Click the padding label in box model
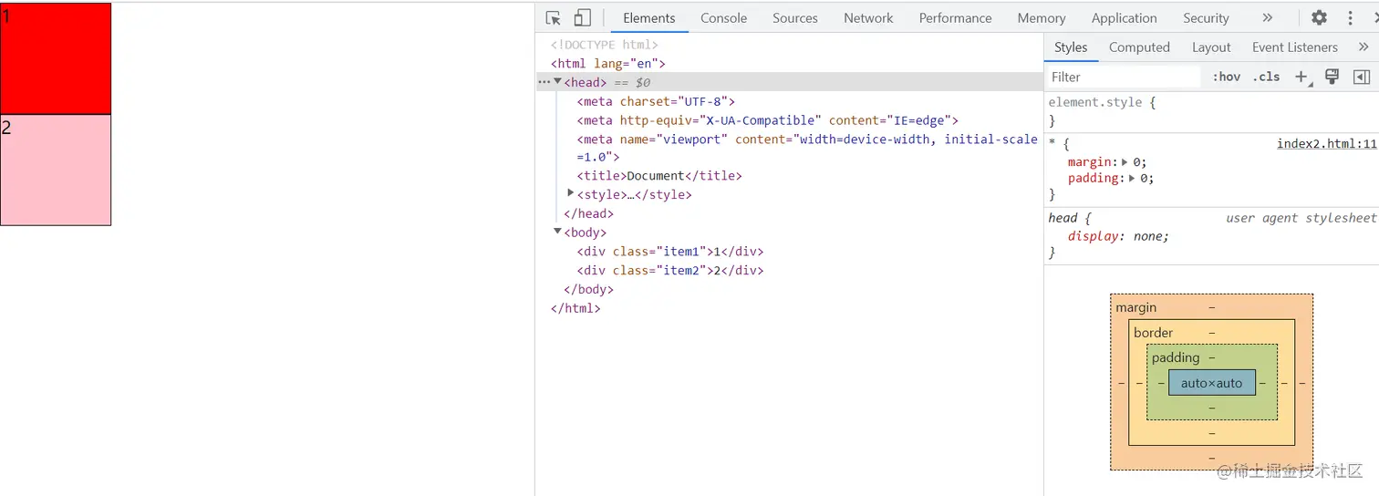1379x496 pixels. [x=1176, y=357]
